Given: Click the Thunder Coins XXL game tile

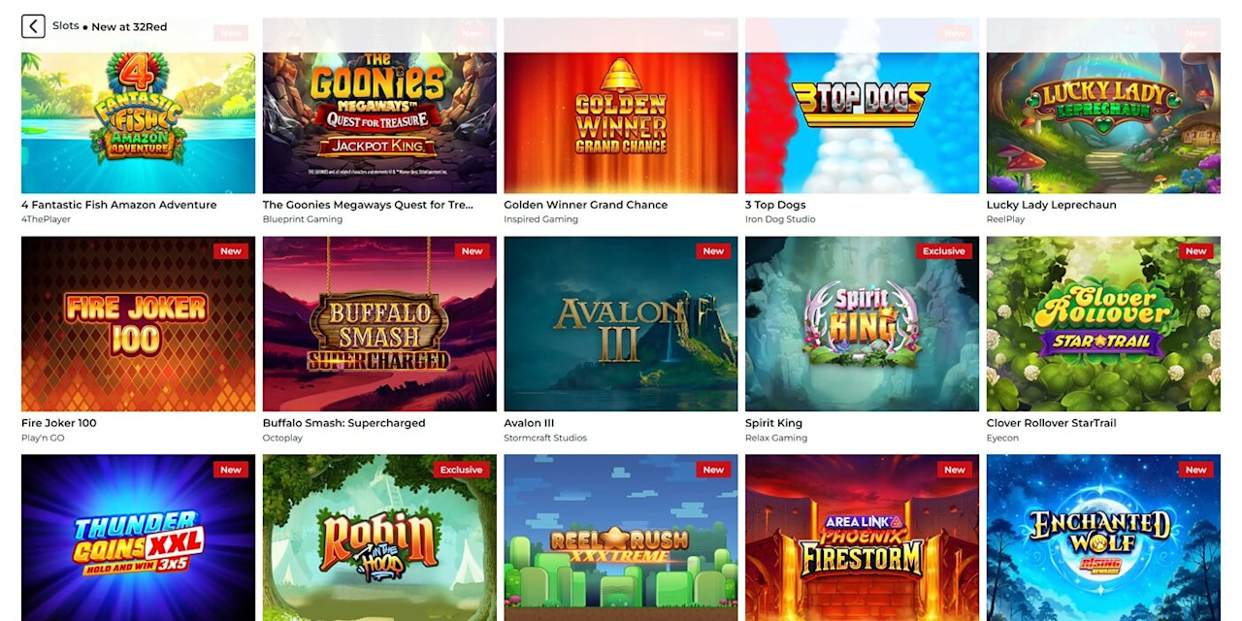Looking at the screenshot, I should (x=138, y=538).
